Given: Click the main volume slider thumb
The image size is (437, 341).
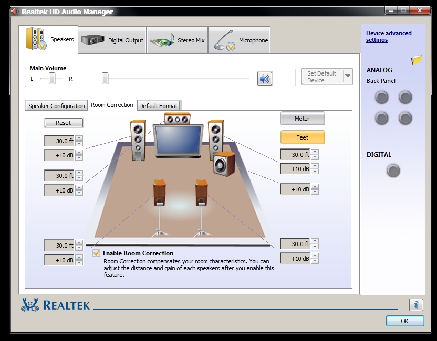Looking at the screenshot, I should pos(105,78).
